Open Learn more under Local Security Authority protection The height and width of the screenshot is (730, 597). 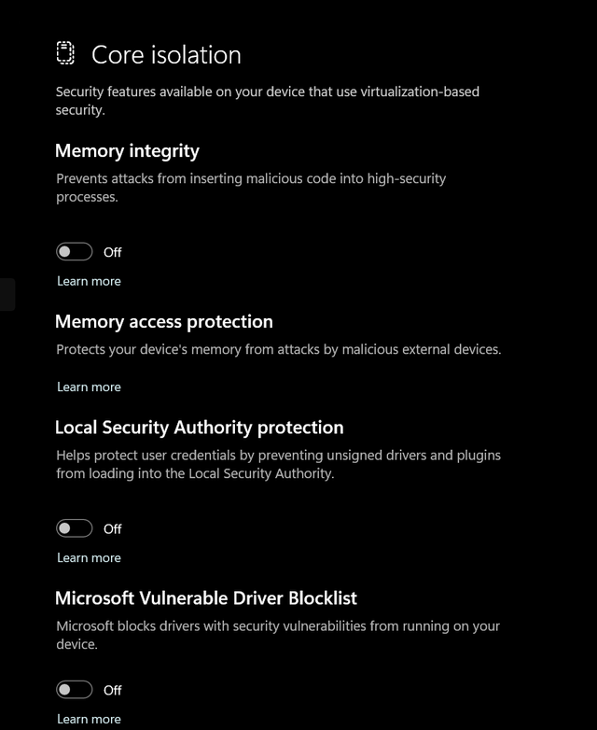[x=89, y=557]
